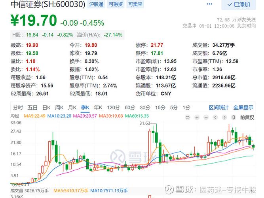Click the 市盈率(TTM) value 12.59

pos(232,61)
